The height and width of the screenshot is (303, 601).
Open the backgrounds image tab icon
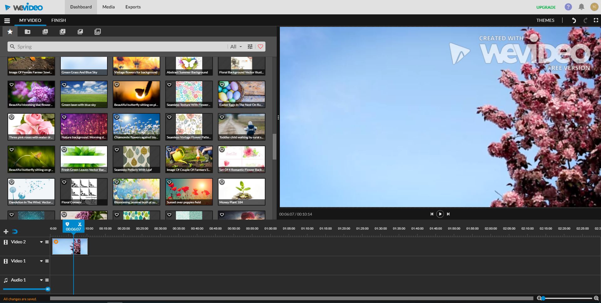[98, 32]
